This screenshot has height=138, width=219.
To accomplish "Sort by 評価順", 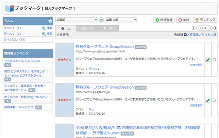I will point(194,34).
